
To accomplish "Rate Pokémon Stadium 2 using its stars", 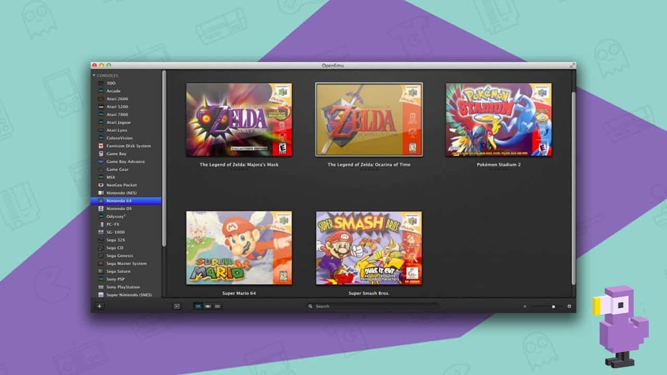I will click(499, 169).
